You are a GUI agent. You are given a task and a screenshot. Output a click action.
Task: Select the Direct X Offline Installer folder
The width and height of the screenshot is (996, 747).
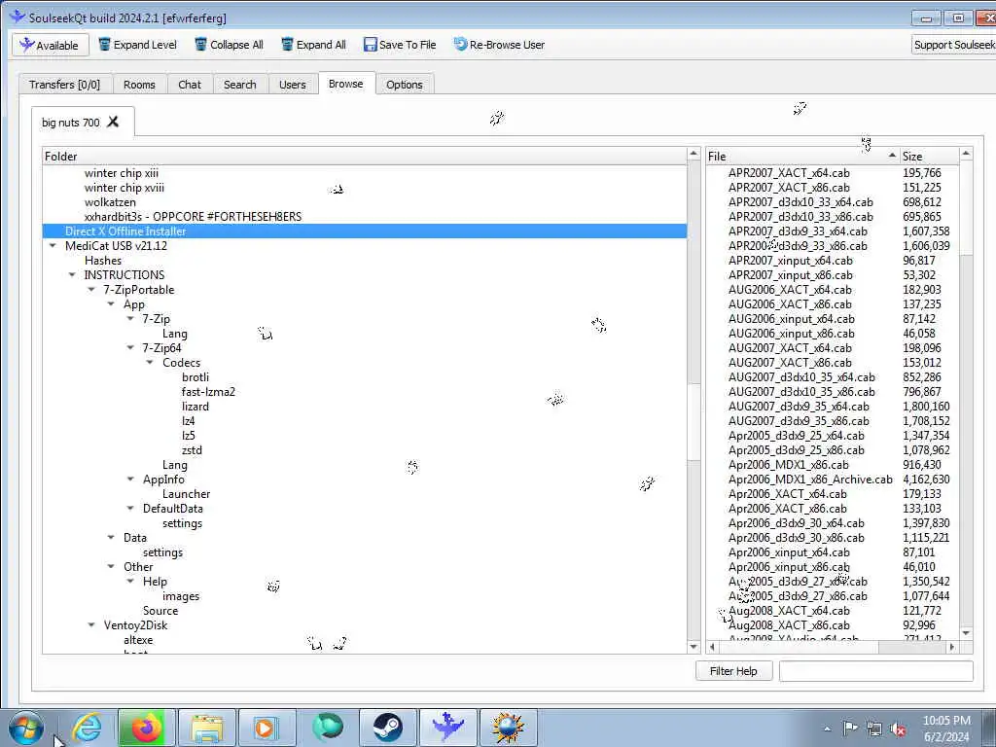[x=364, y=231]
